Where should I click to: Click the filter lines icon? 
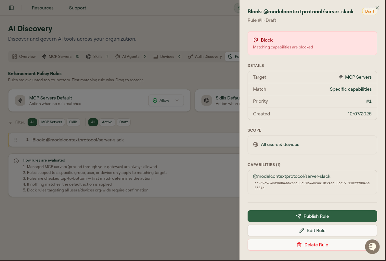[x=10, y=122]
